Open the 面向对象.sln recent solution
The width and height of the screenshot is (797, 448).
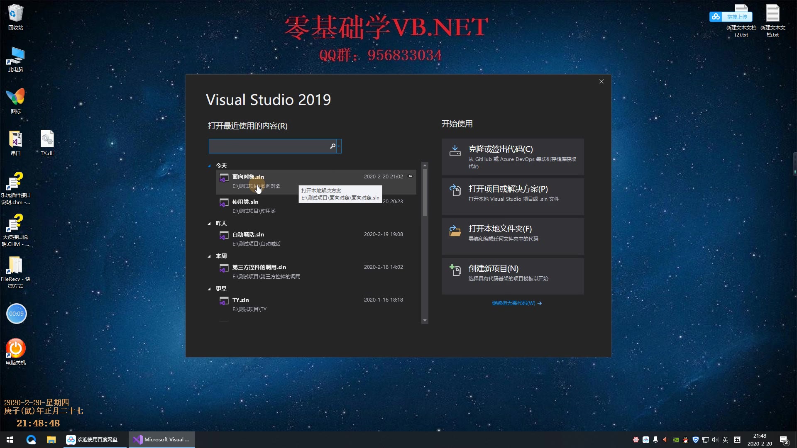[x=315, y=181]
